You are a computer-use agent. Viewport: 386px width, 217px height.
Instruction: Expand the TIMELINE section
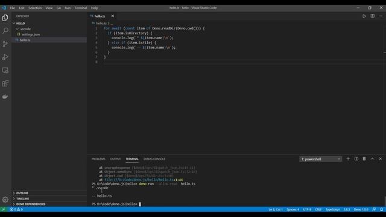tap(49, 198)
